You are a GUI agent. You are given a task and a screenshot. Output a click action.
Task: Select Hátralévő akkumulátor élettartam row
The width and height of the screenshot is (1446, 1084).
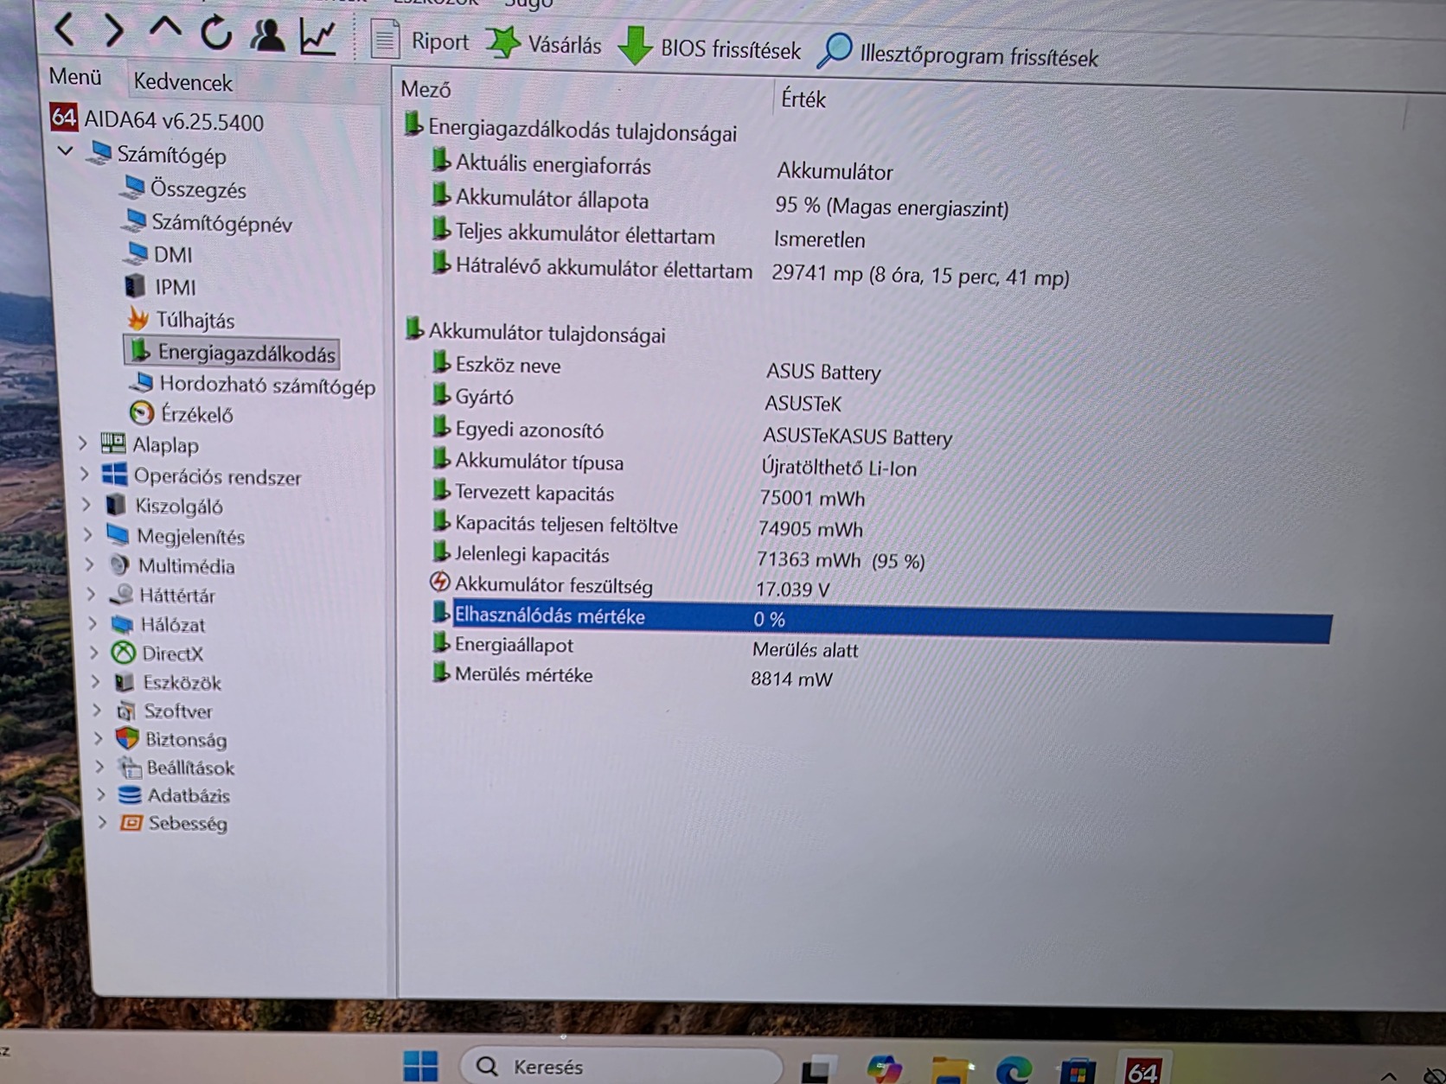(750, 271)
